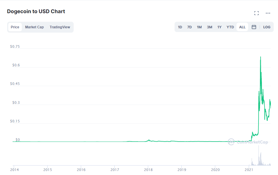Click the CoinMarketCap watermark logo

pyautogui.click(x=248, y=142)
